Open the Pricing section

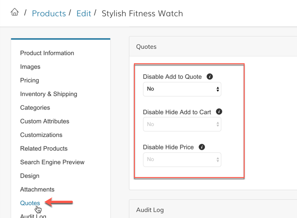click(x=30, y=81)
